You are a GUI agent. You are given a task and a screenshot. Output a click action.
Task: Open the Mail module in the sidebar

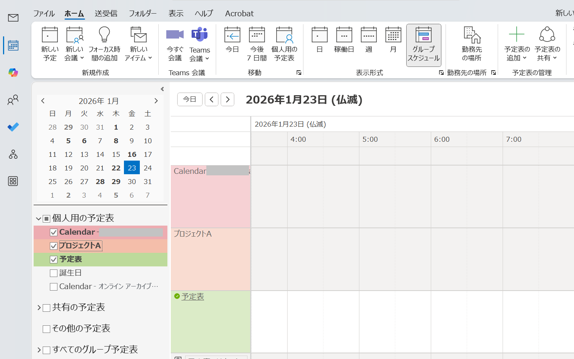13,17
